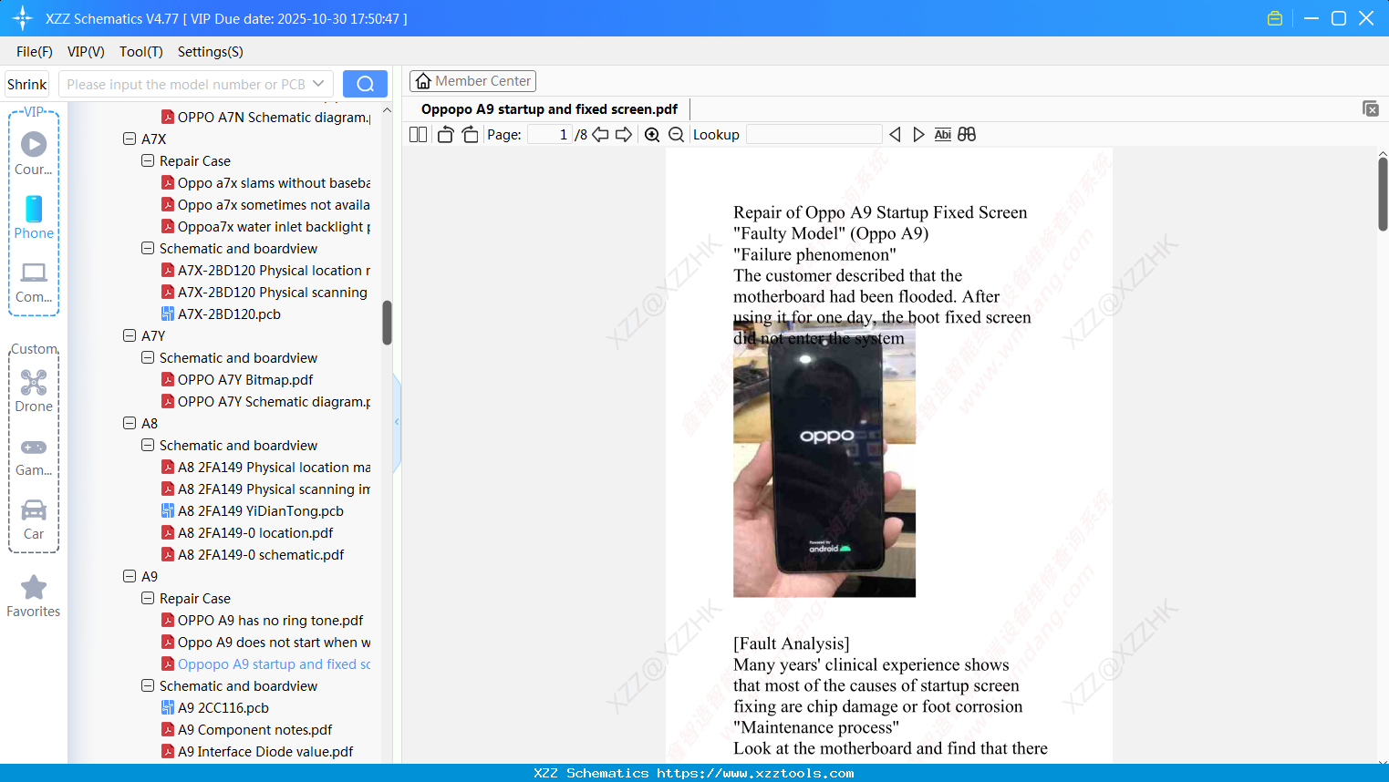Collapse the A9 tree node
This screenshot has width=1389, height=782.
[129, 576]
